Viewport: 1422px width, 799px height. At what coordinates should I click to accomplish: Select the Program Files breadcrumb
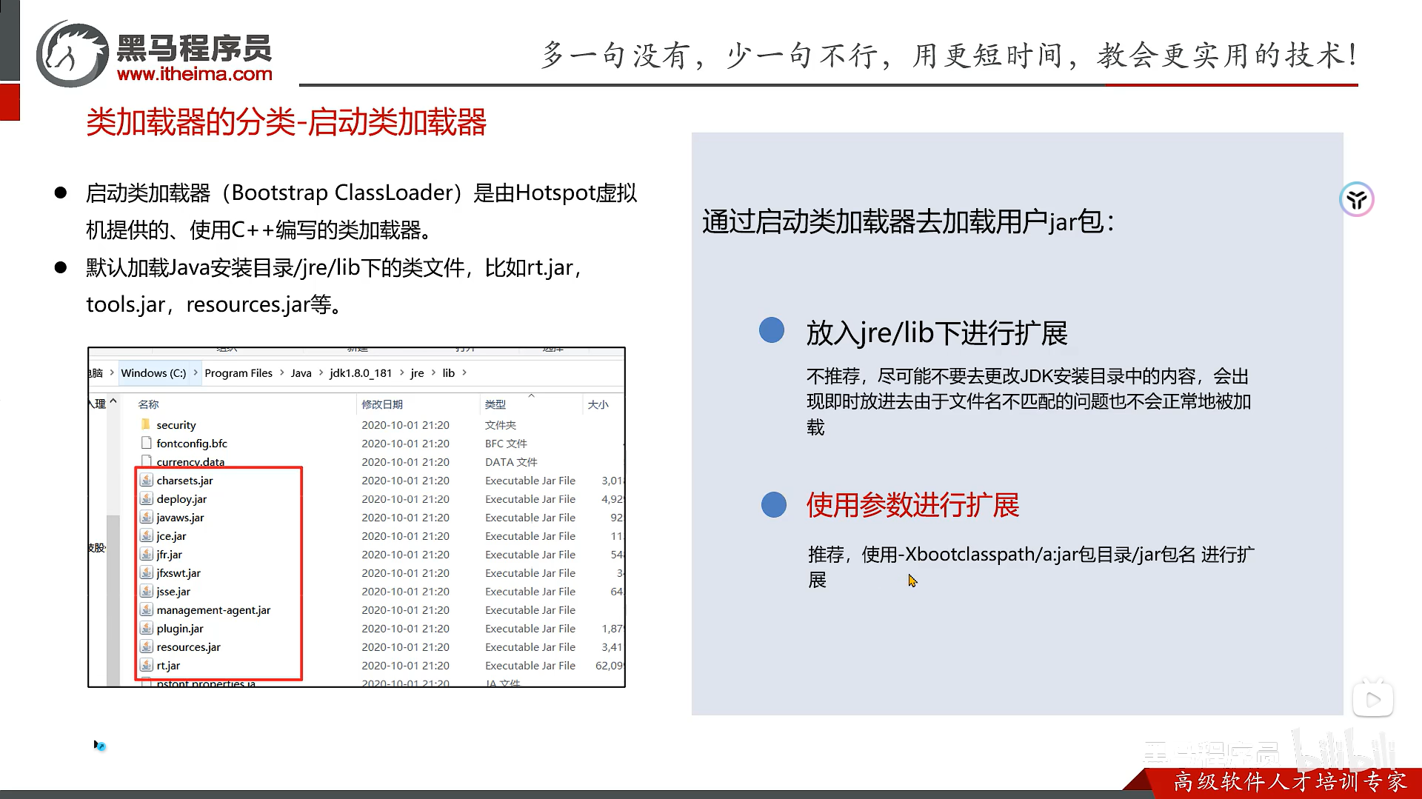click(x=238, y=373)
